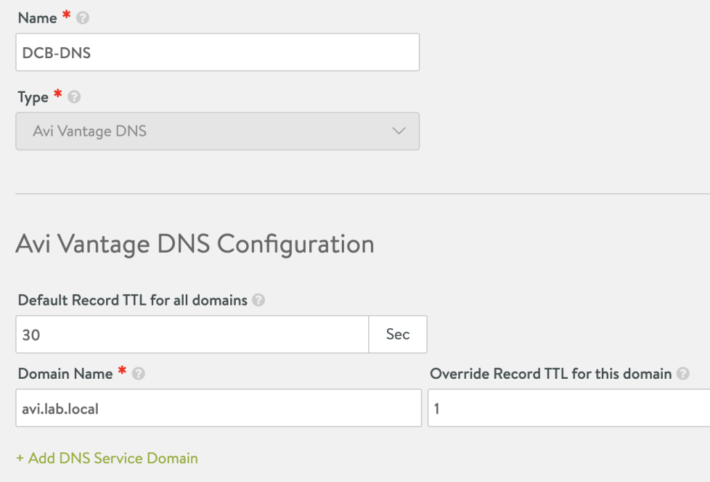Show help for Default Record TTL
Viewport: 710px width, 482px height.
[259, 300]
